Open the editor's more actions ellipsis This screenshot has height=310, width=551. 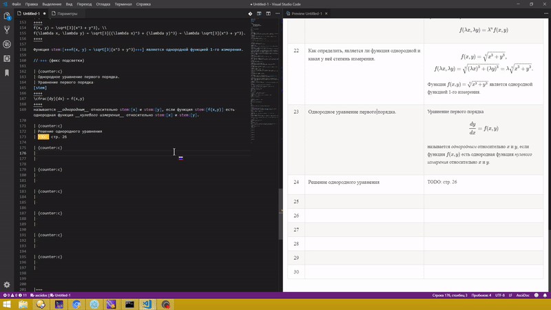tap(278, 14)
